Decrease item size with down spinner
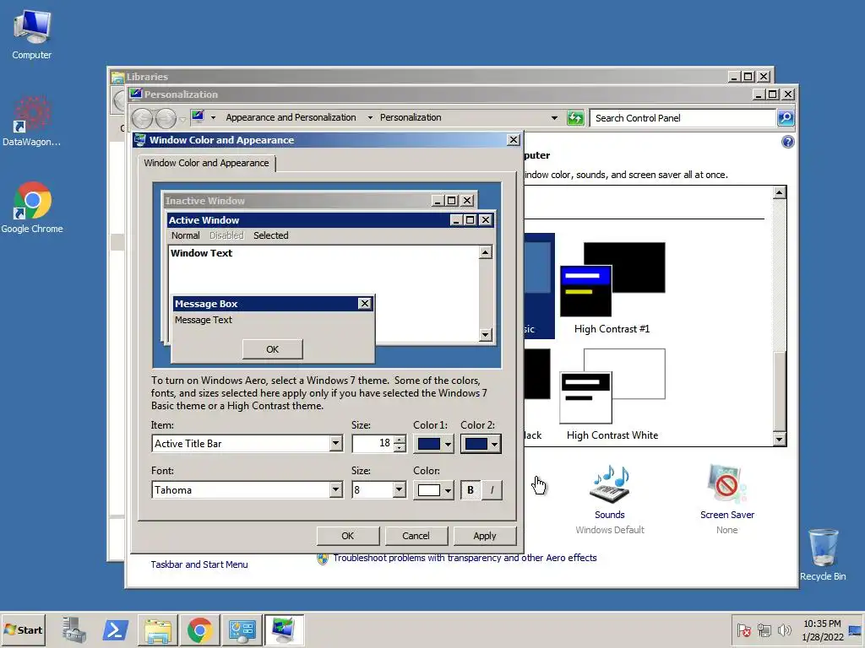The width and height of the screenshot is (865, 648). (400, 448)
